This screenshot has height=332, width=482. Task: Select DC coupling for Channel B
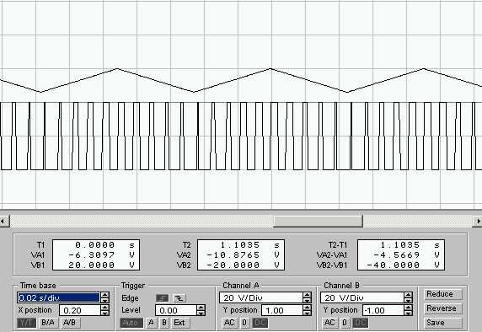point(361,323)
